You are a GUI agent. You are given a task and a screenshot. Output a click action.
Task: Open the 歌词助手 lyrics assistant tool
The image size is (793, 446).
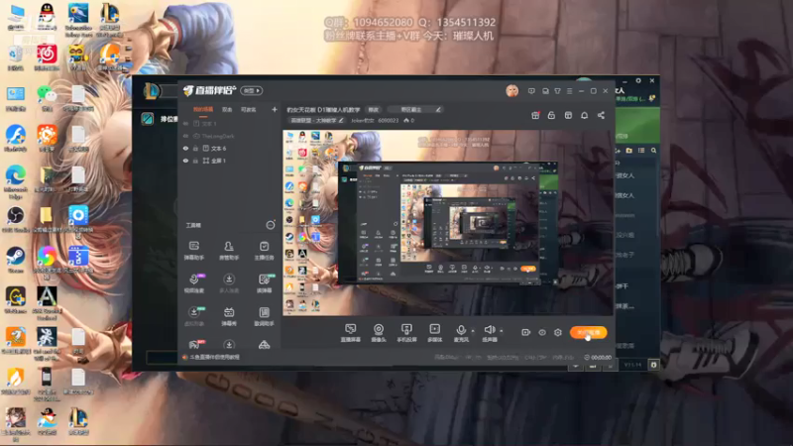(264, 316)
